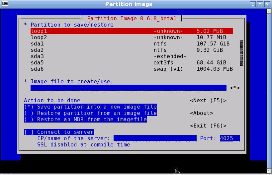Select the sda3 extended partition

pyautogui.click(x=132, y=56)
